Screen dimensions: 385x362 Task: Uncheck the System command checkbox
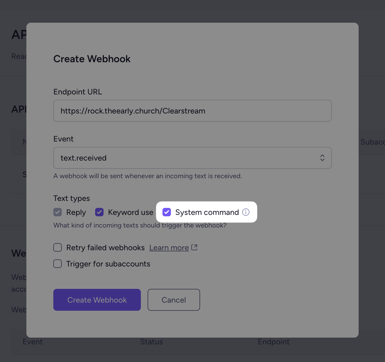click(x=167, y=212)
